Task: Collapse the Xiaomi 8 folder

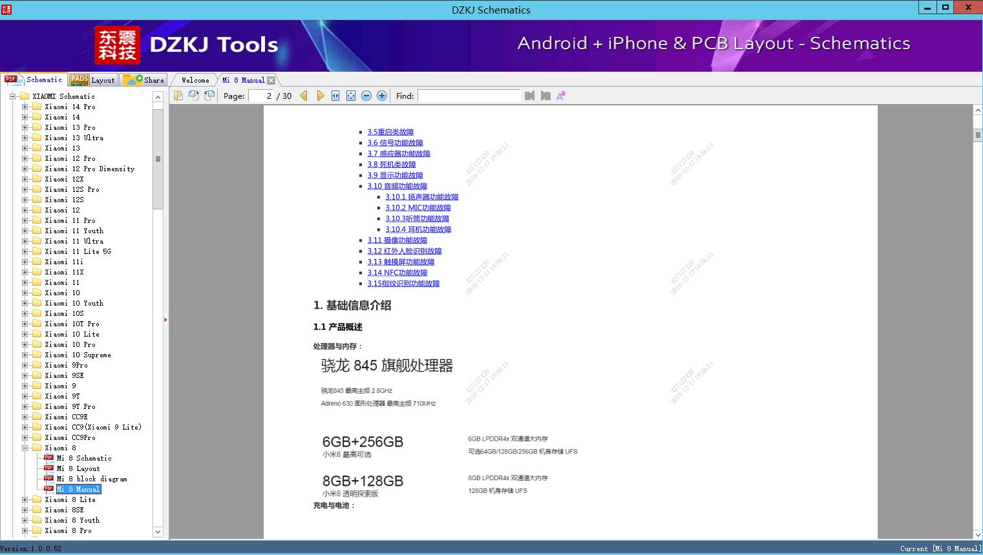Action: tap(25, 448)
